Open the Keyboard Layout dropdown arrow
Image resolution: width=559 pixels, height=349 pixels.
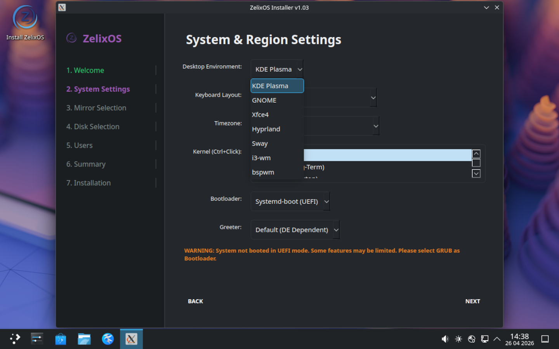(373, 98)
